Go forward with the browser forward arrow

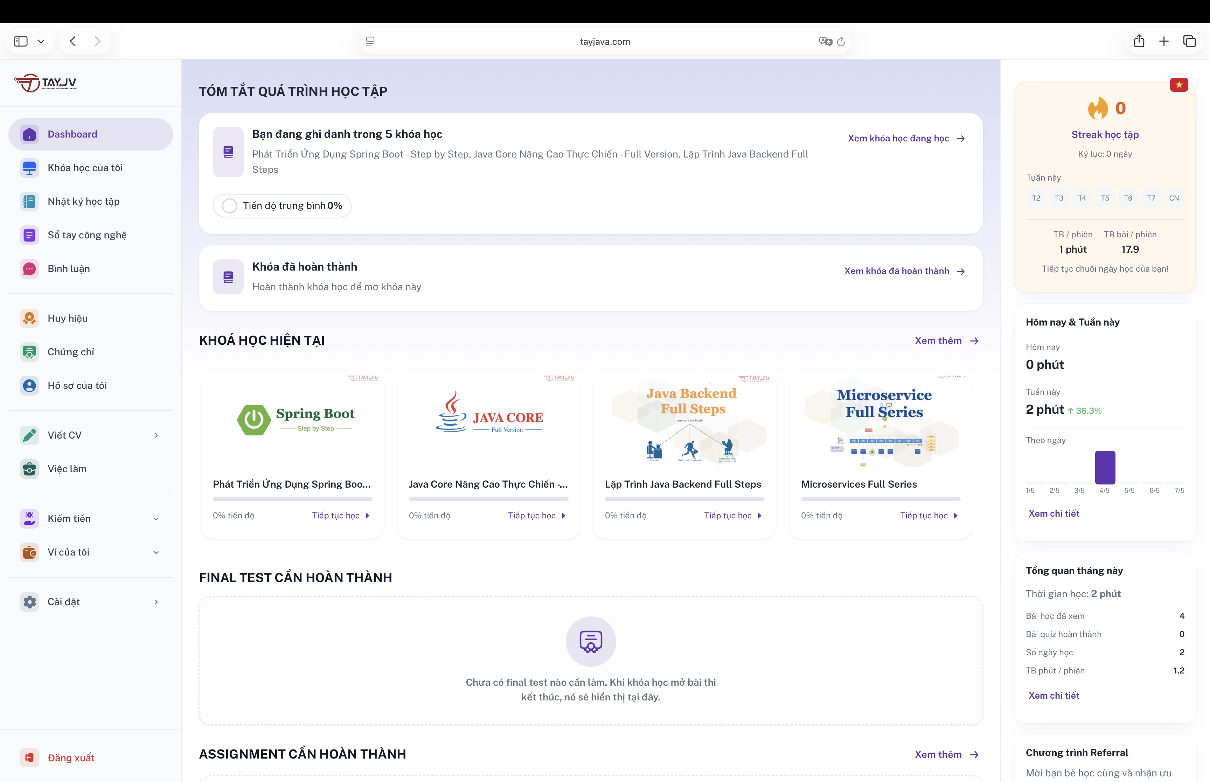[x=97, y=41]
